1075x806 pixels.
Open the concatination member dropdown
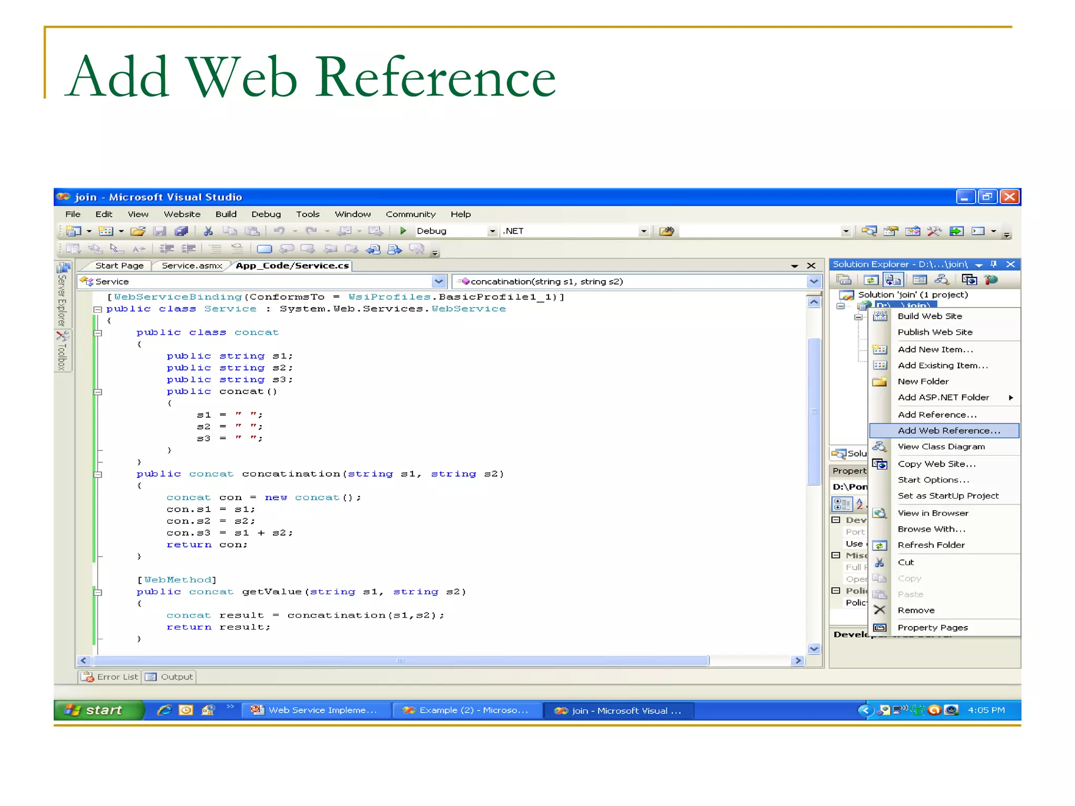(813, 282)
